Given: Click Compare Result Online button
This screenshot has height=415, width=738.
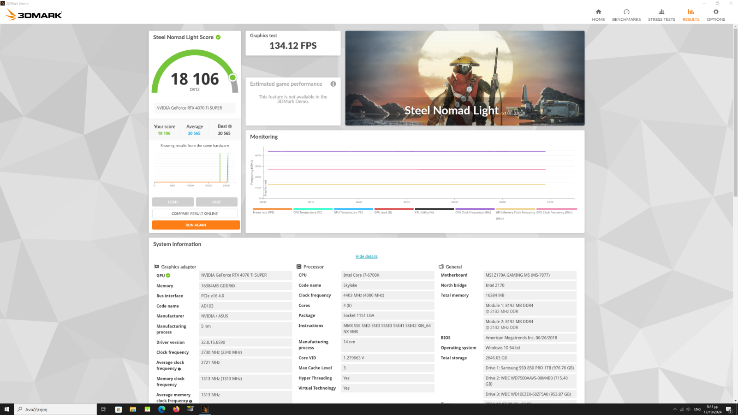Looking at the screenshot, I should tap(195, 213).
